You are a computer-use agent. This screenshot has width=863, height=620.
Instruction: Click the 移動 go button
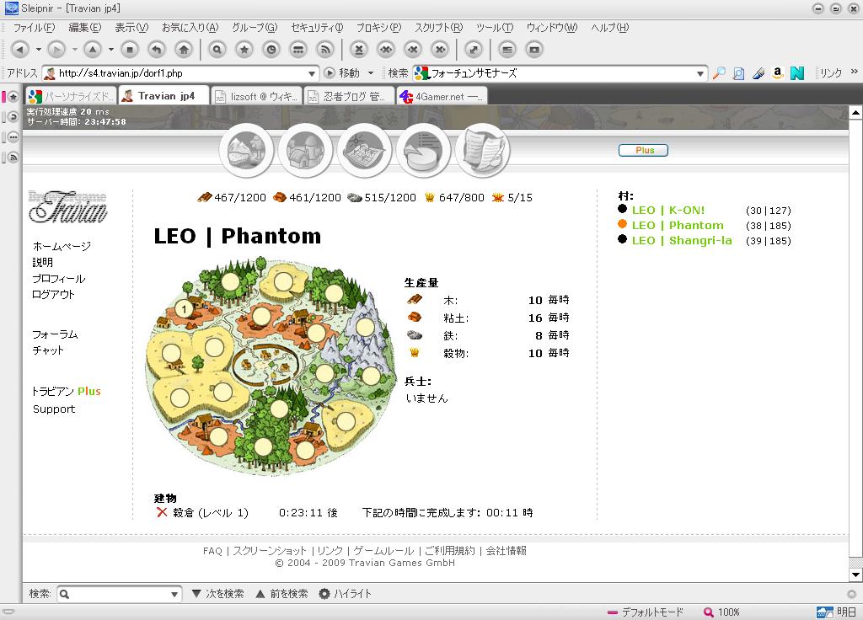342,72
